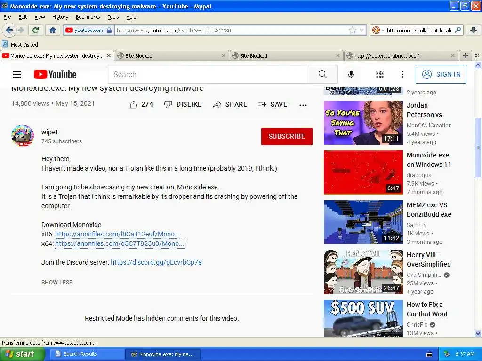Like the video with thumbs-up icon
The height and width of the screenshot is (361, 482).
tap(133, 105)
